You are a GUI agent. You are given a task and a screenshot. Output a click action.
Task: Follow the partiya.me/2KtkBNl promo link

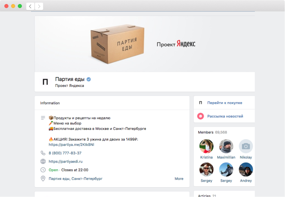[x=71, y=145]
